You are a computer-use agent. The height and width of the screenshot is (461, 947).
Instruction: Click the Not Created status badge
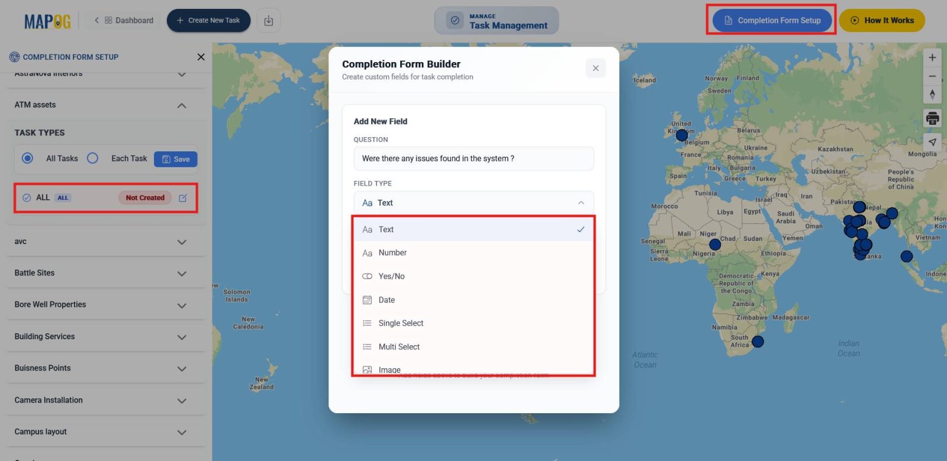tap(145, 198)
